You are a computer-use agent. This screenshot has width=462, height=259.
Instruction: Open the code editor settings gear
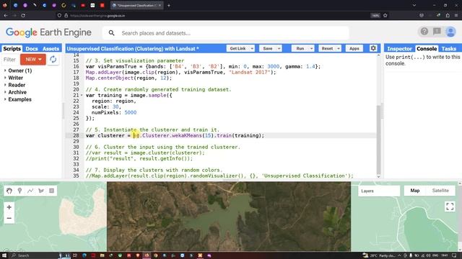[x=373, y=48]
